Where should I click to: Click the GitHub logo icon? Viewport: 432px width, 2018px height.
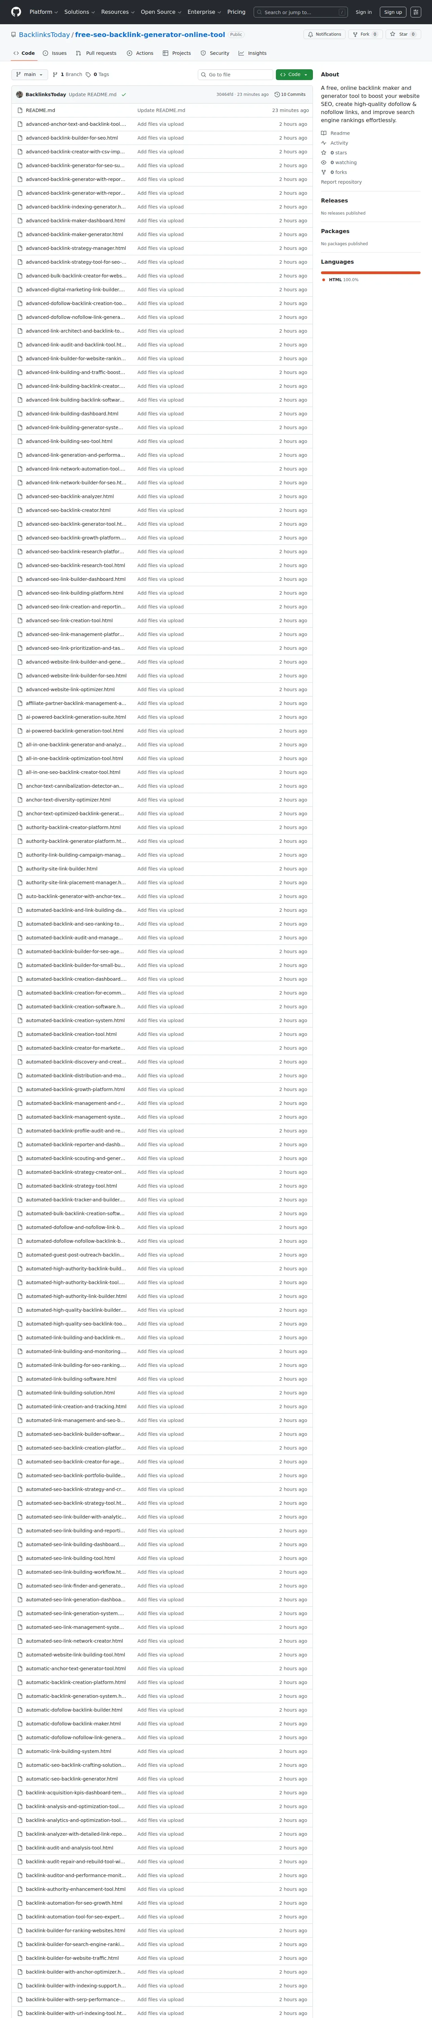(x=16, y=12)
